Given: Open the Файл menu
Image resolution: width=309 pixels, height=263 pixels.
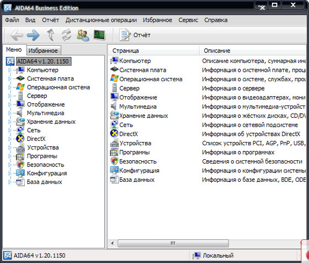Looking at the screenshot, I should point(12,20).
